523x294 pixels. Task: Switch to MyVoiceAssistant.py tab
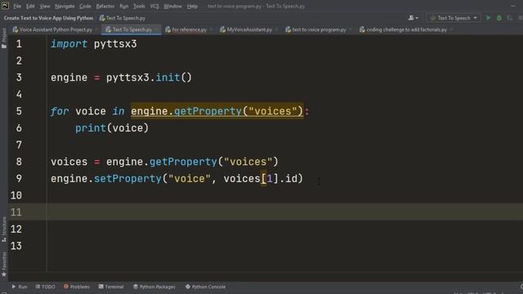pos(249,29)
